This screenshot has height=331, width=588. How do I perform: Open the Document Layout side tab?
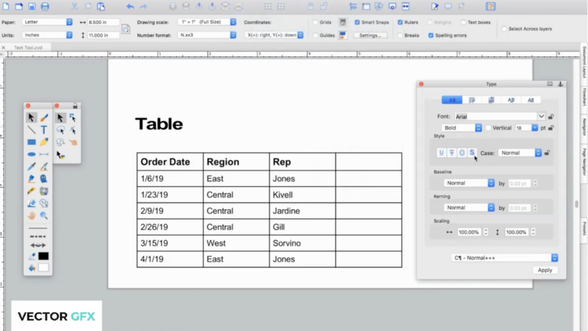(x=584, y=62)
